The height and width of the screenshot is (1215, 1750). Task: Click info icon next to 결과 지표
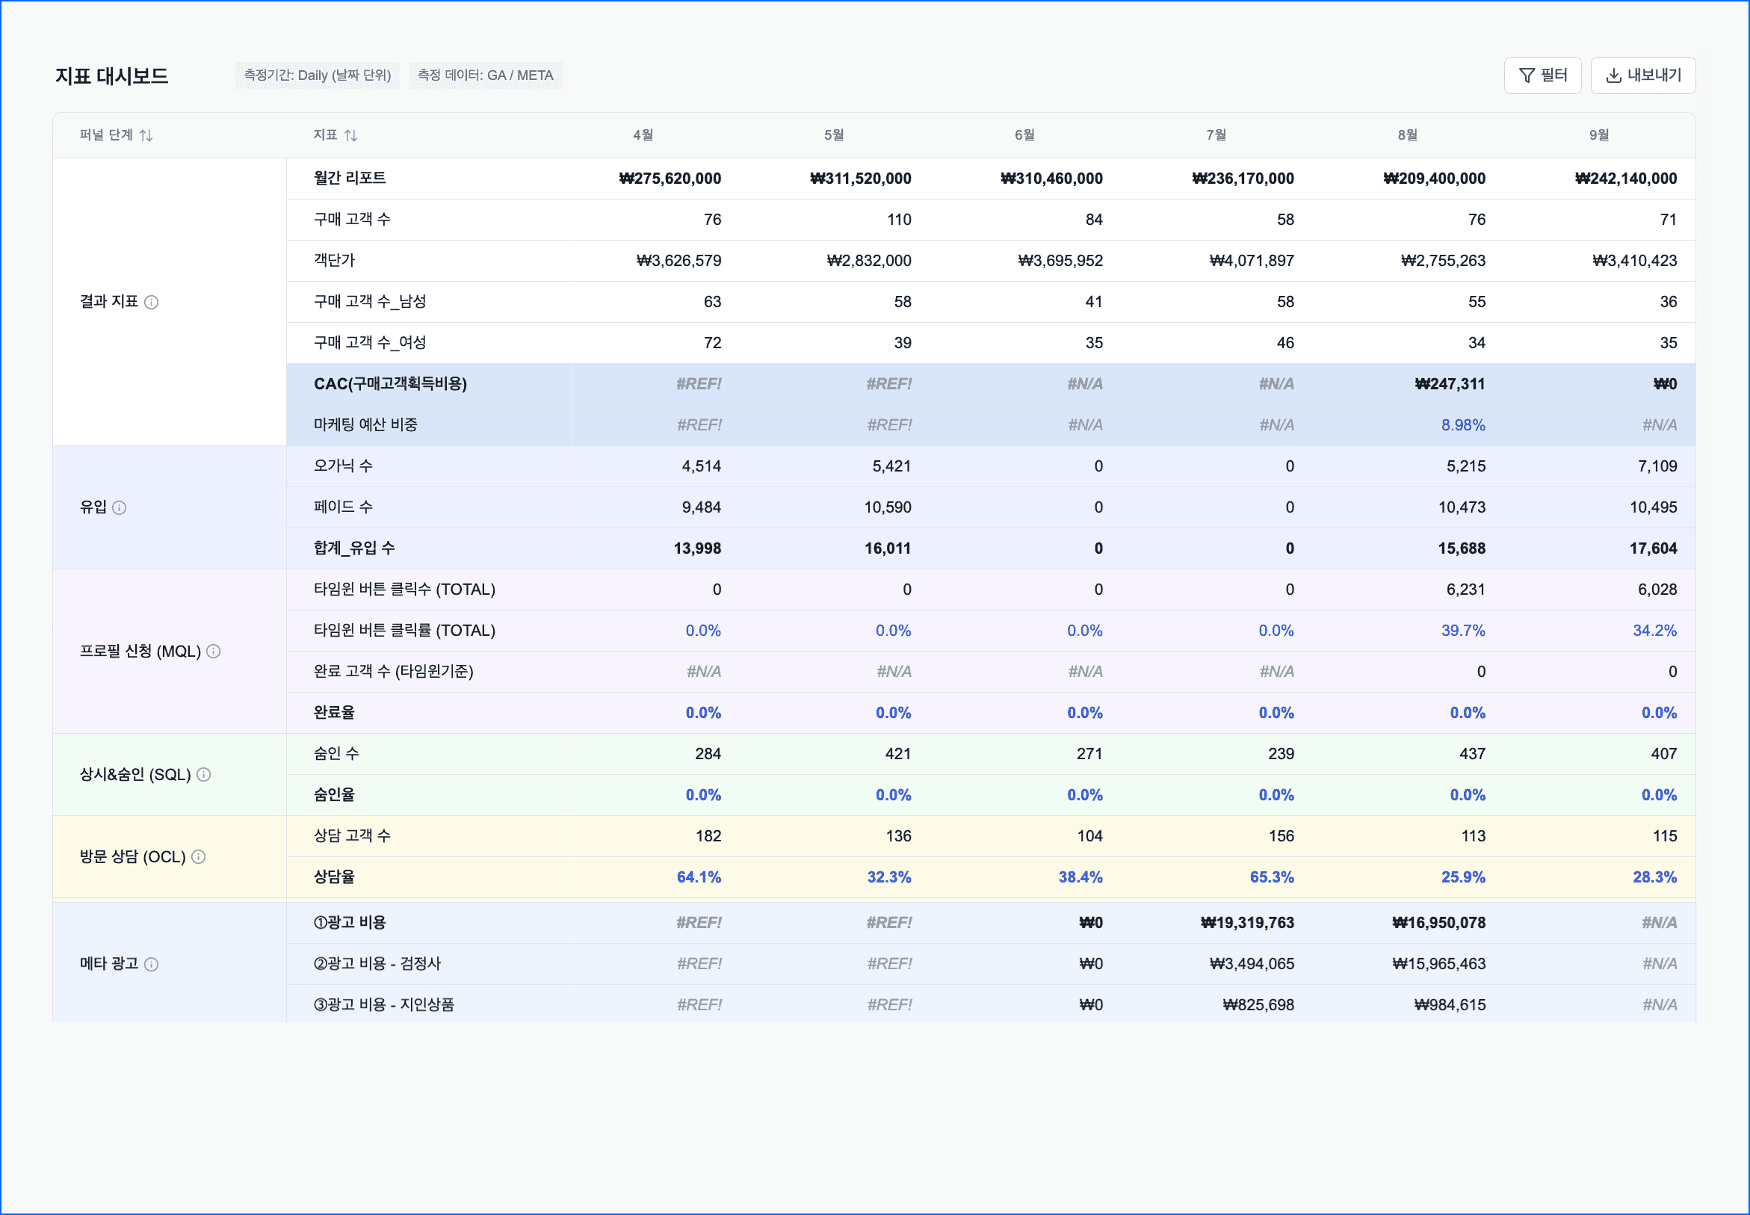click(152, 302)
